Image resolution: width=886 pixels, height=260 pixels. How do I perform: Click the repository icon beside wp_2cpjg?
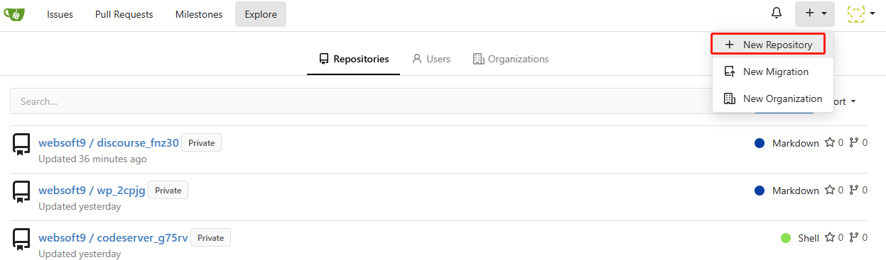21,192
